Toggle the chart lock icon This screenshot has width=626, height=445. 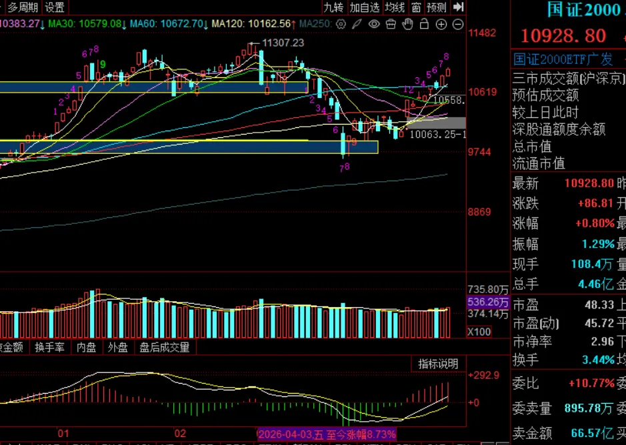pos(424,24)
